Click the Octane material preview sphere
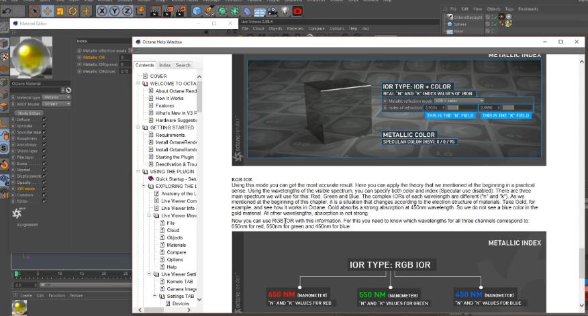This screenshot has height=316, width=588. tap(32, 57)
